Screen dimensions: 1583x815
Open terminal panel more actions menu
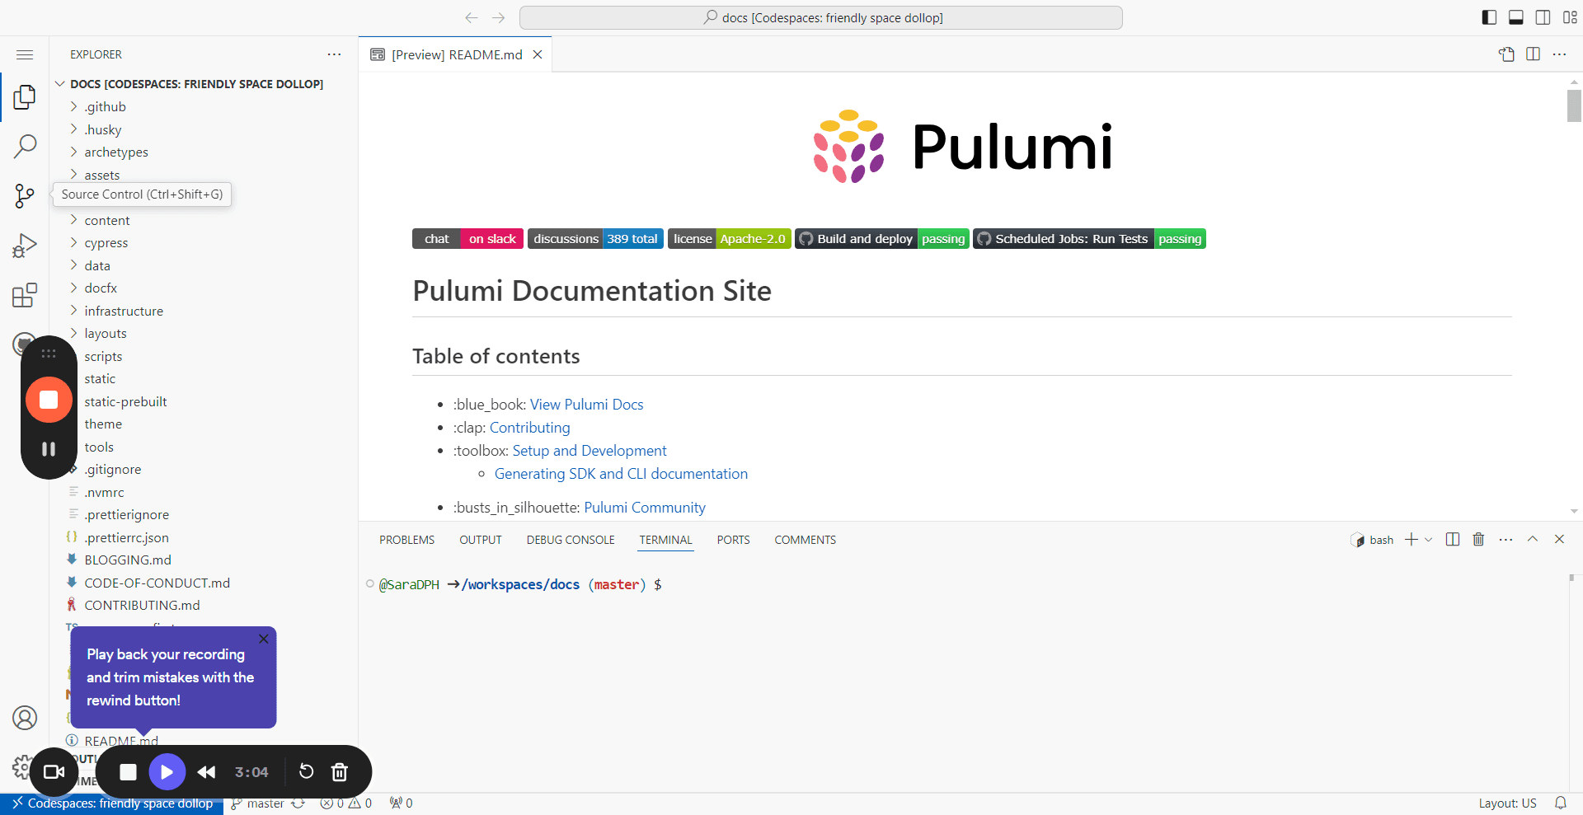1505,540
